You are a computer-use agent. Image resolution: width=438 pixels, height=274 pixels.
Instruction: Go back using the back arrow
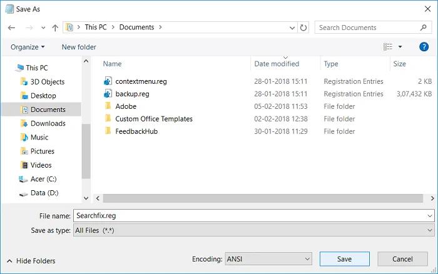tap(11, 28)
